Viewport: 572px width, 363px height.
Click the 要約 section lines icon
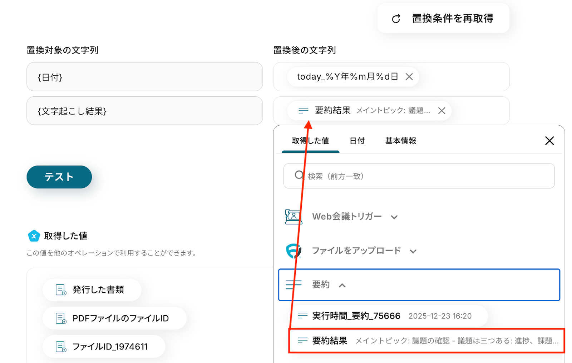294,284
